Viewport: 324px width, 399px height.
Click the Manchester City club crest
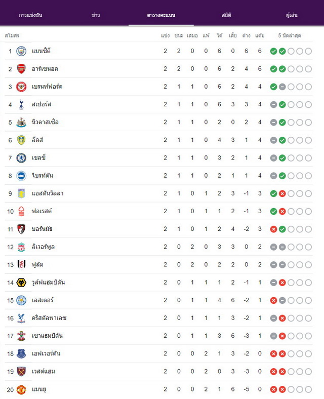[x=21, y=51]
